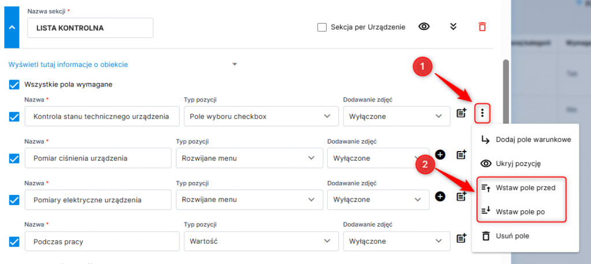The image size is (591, 264).
Task: Click the note-add icon in Pomiar ciśnienia row
Action: (x=462, y=154)
